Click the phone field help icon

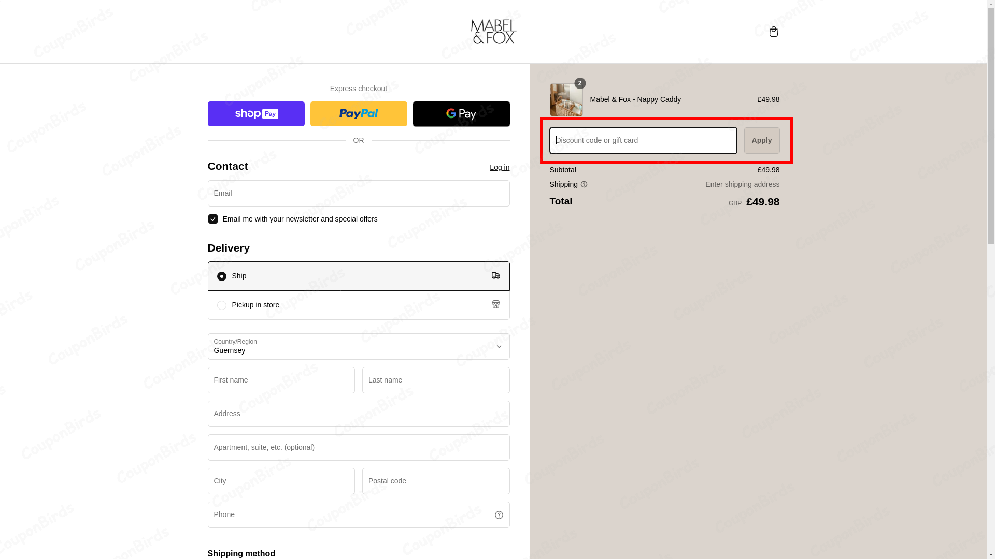[499, 515]
